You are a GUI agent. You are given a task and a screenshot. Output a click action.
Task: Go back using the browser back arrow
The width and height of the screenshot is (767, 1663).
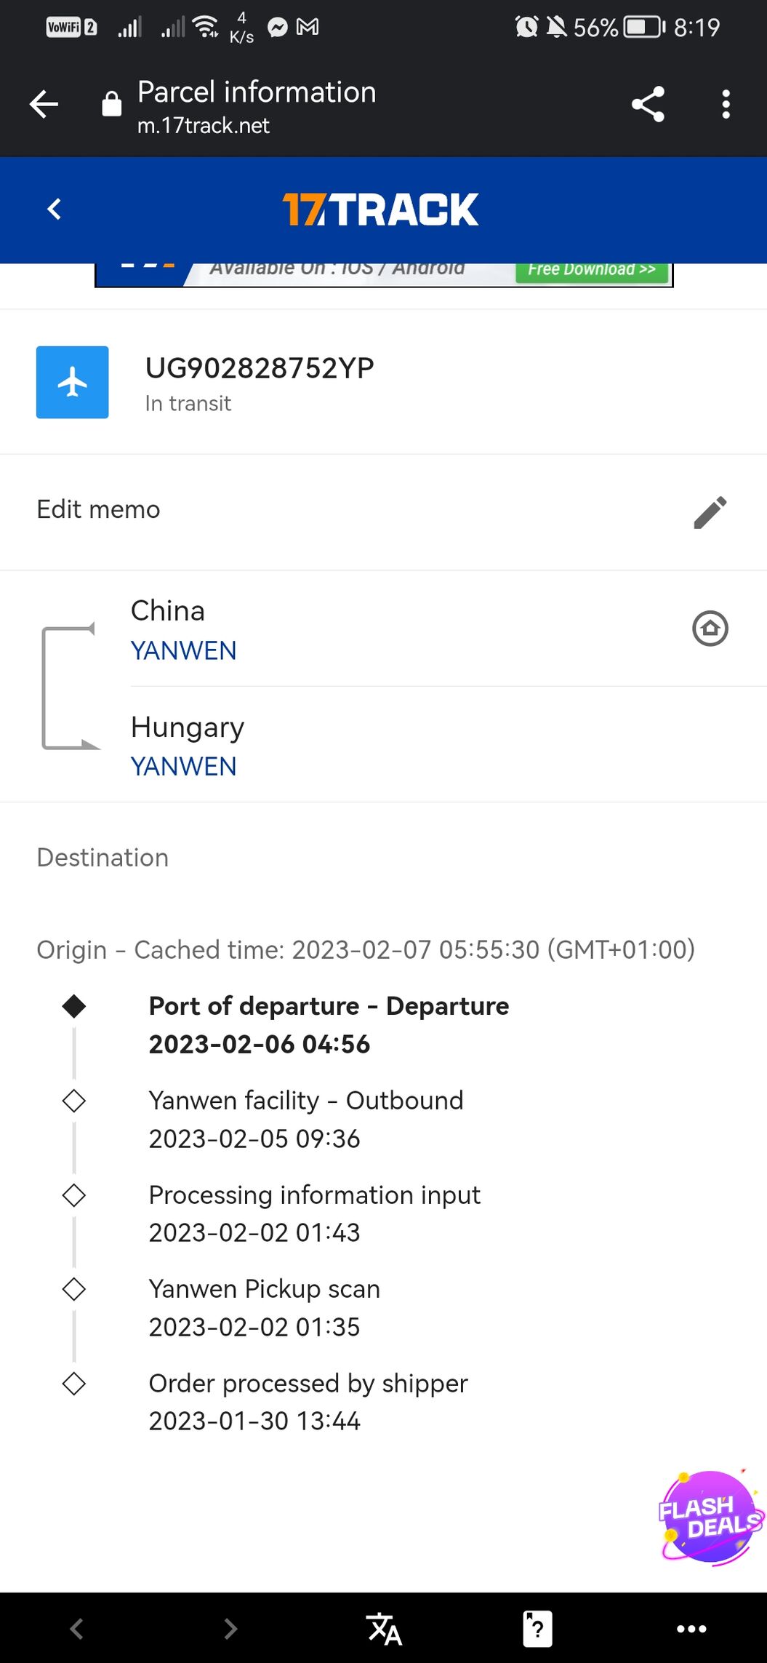44,104
